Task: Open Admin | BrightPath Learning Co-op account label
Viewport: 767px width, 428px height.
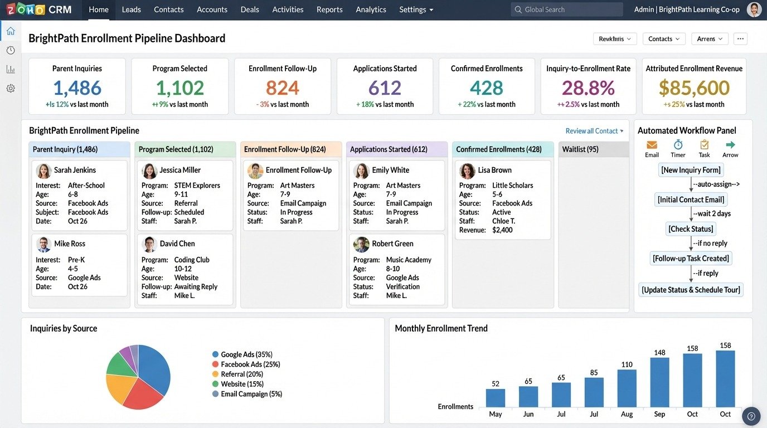Action: pyautogui.click(x=687, y=9)
